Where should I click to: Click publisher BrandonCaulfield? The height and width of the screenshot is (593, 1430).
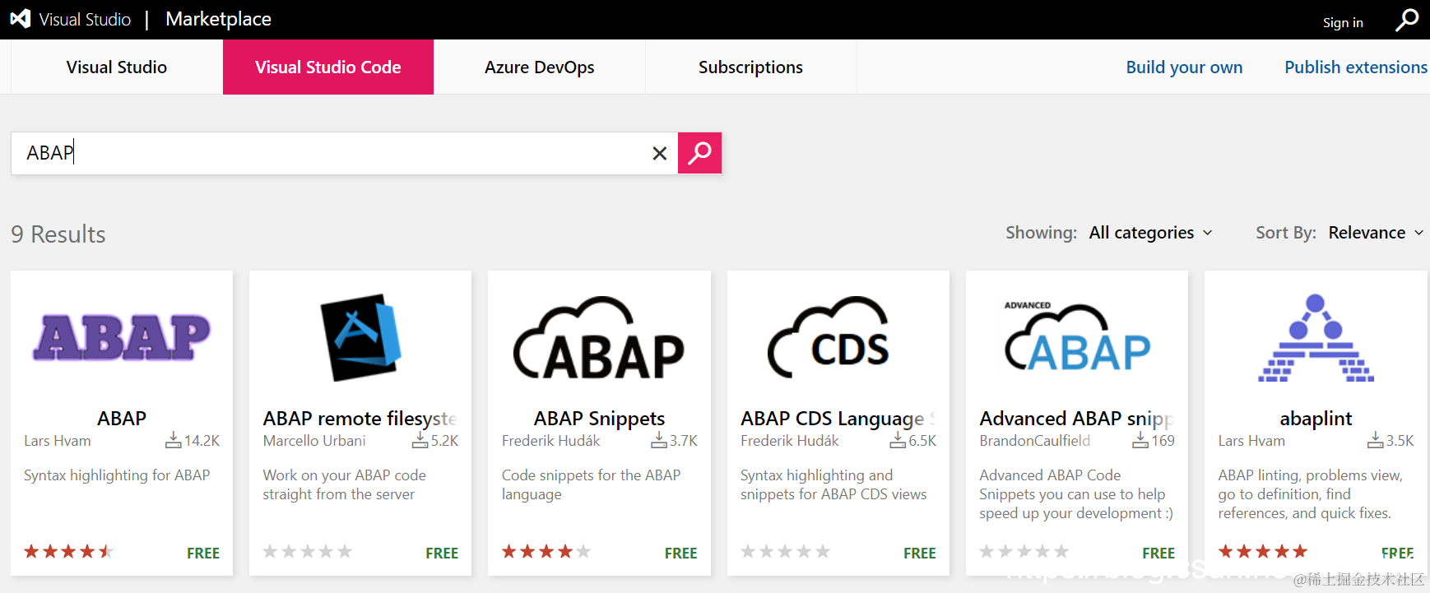(1035, 441)
